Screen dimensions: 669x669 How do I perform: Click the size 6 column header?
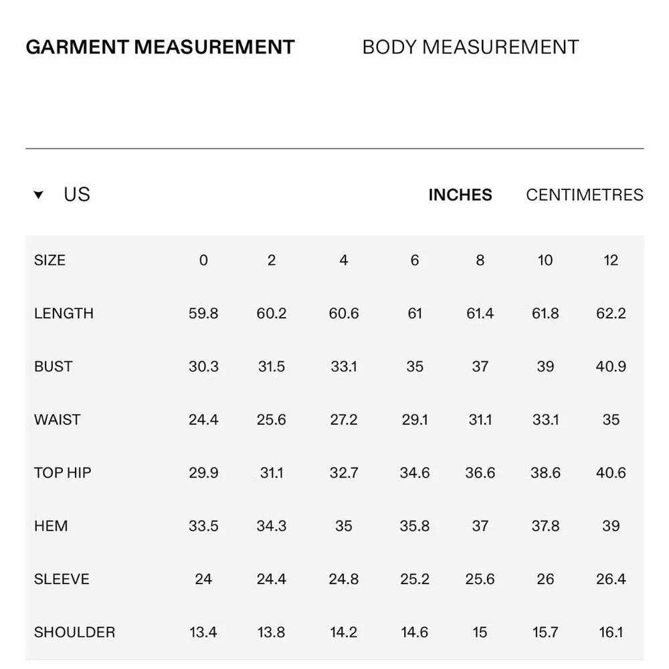click(x=415, y=260)
